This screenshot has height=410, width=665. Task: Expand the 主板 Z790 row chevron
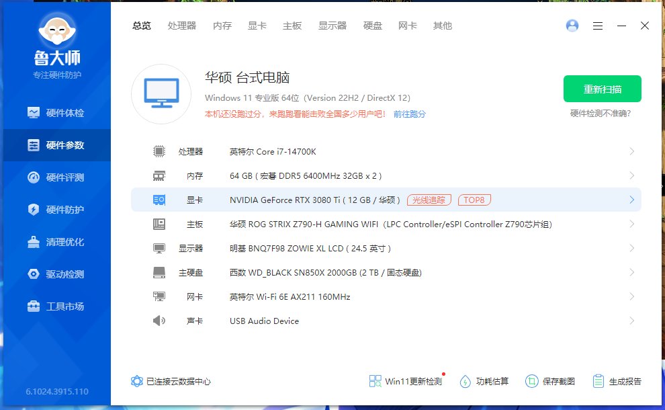tap(631, 224)
